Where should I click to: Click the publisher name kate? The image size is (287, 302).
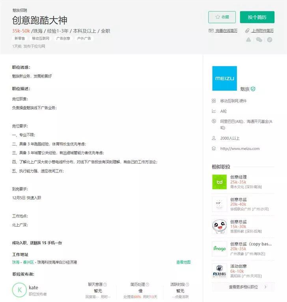(x=34, y=287)
